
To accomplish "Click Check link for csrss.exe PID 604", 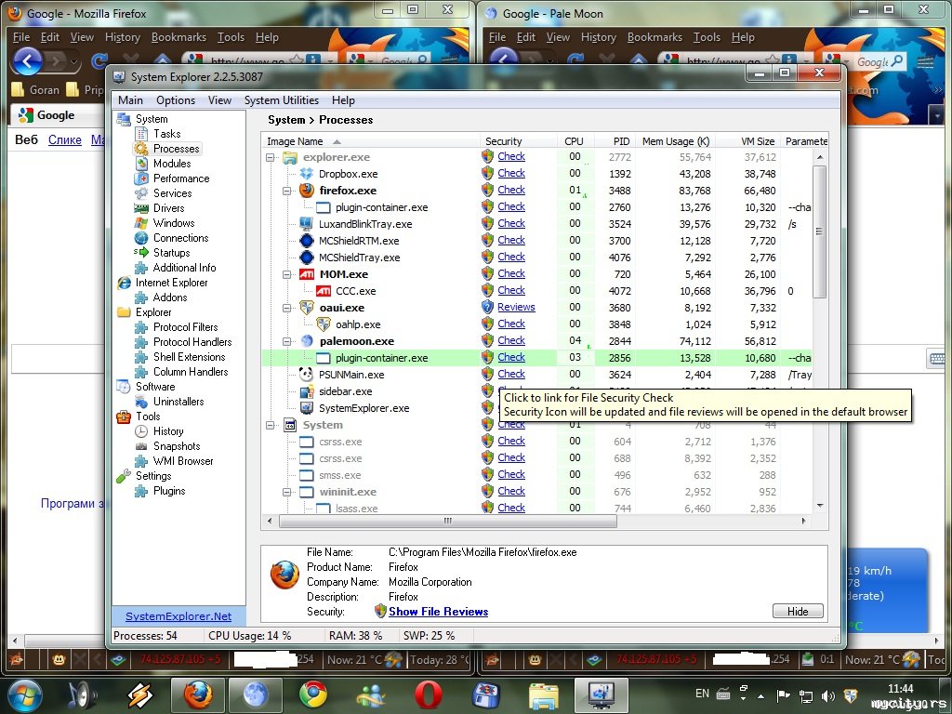I will click(511, 441).
